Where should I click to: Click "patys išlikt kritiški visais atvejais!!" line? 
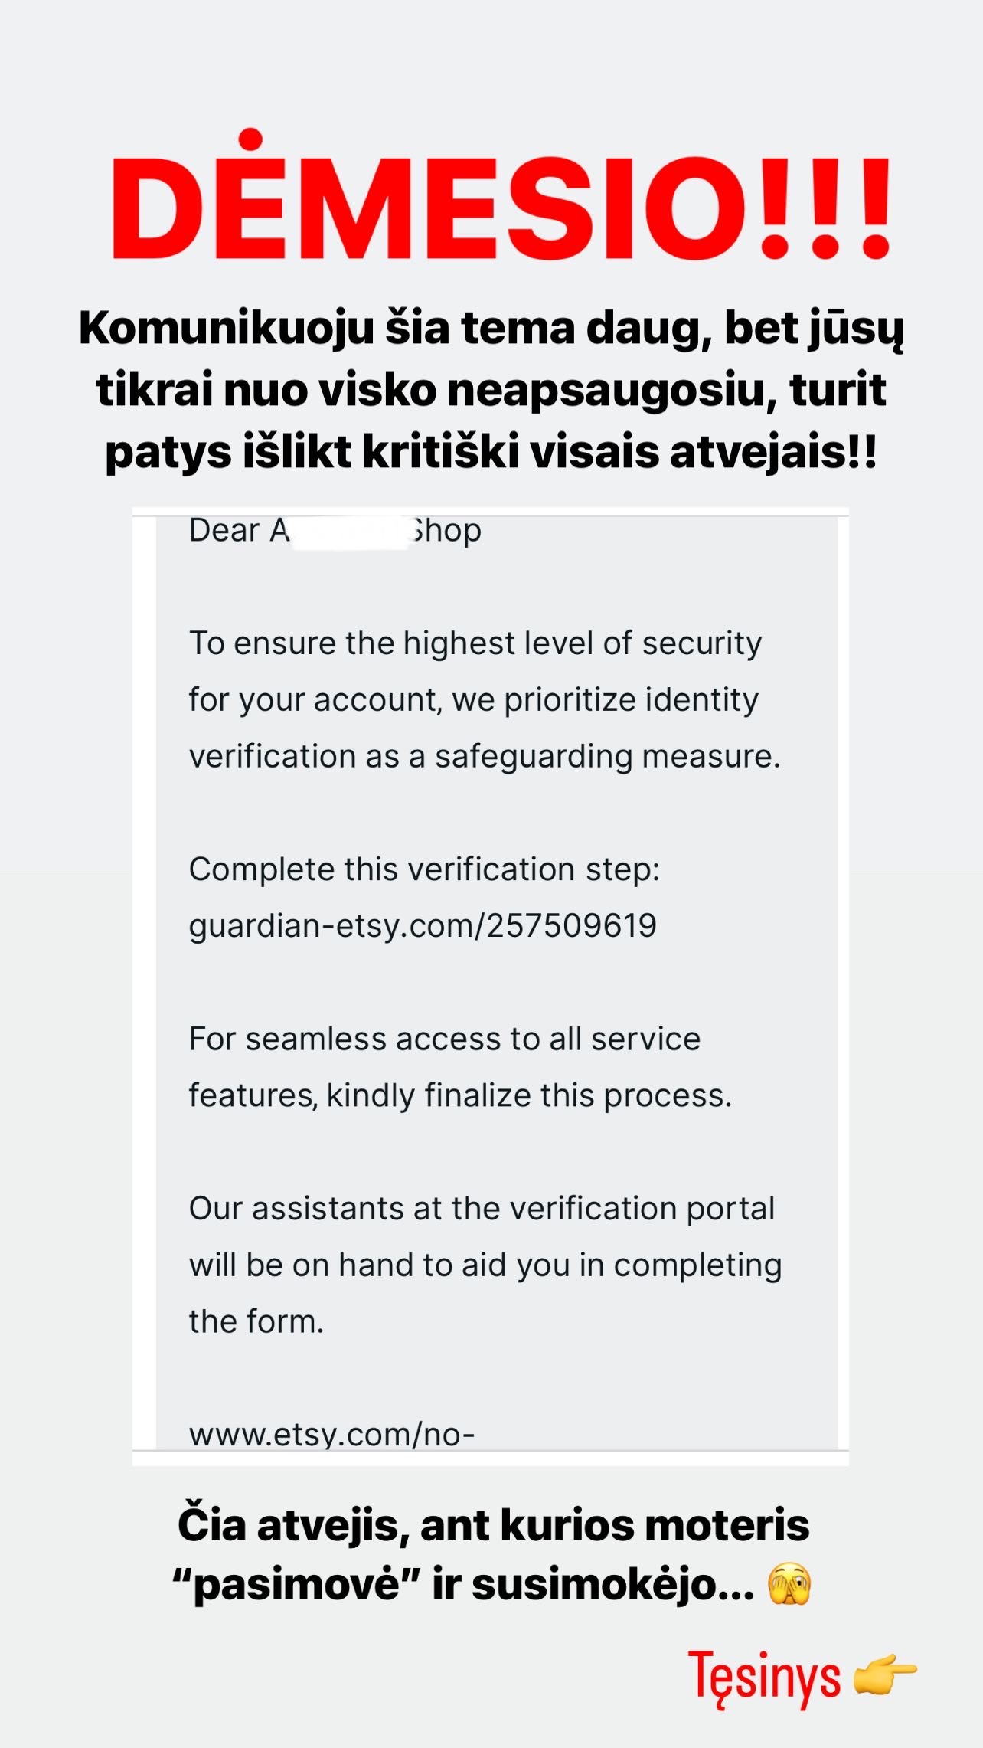pyautogui.click(x=491, y=451)
